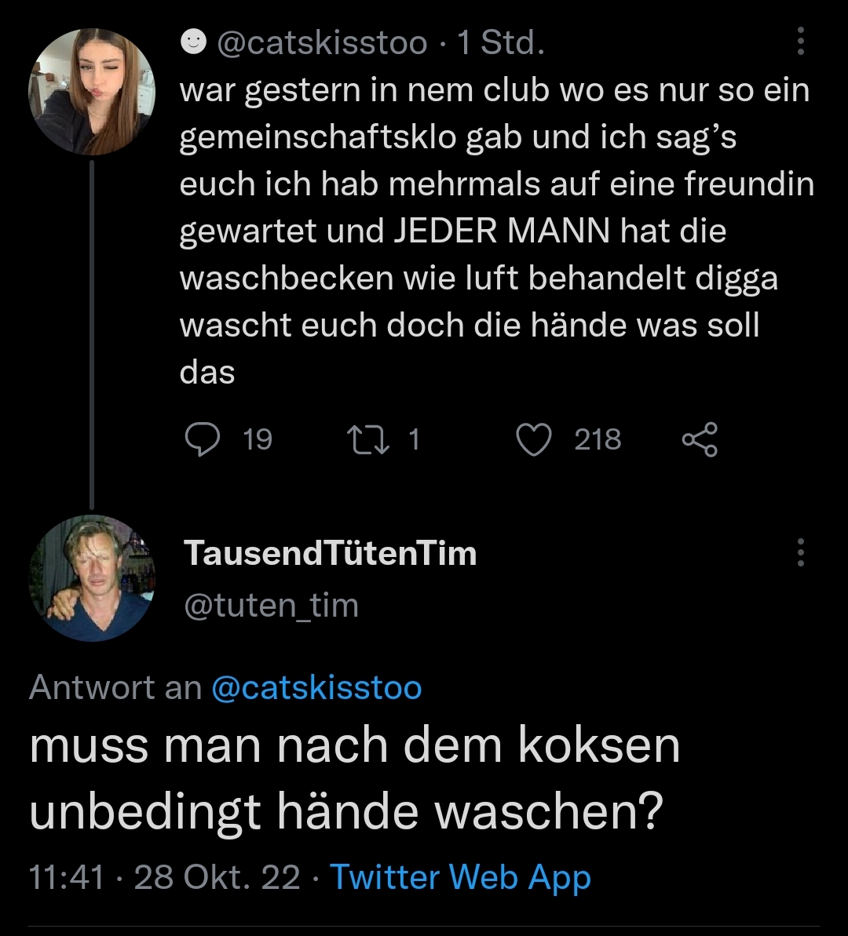Click the "Twitter Web App" source link
The width and height of the screenshot is (848, 936).
(460, 876)
